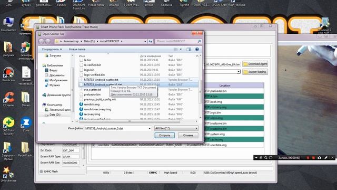Click Download Agent button in Flash Tool

[255, 64]
